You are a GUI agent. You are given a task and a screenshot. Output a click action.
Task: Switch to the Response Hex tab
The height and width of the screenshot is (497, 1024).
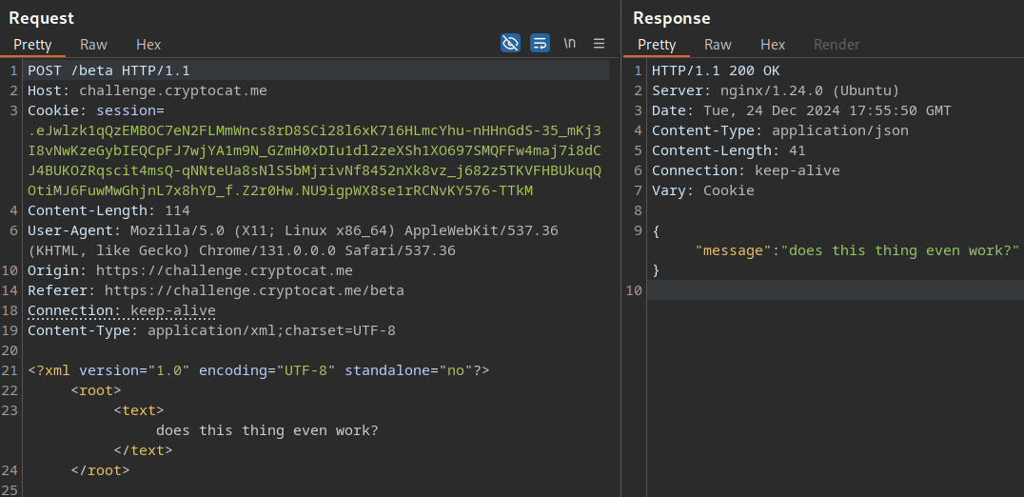(773, 45)
